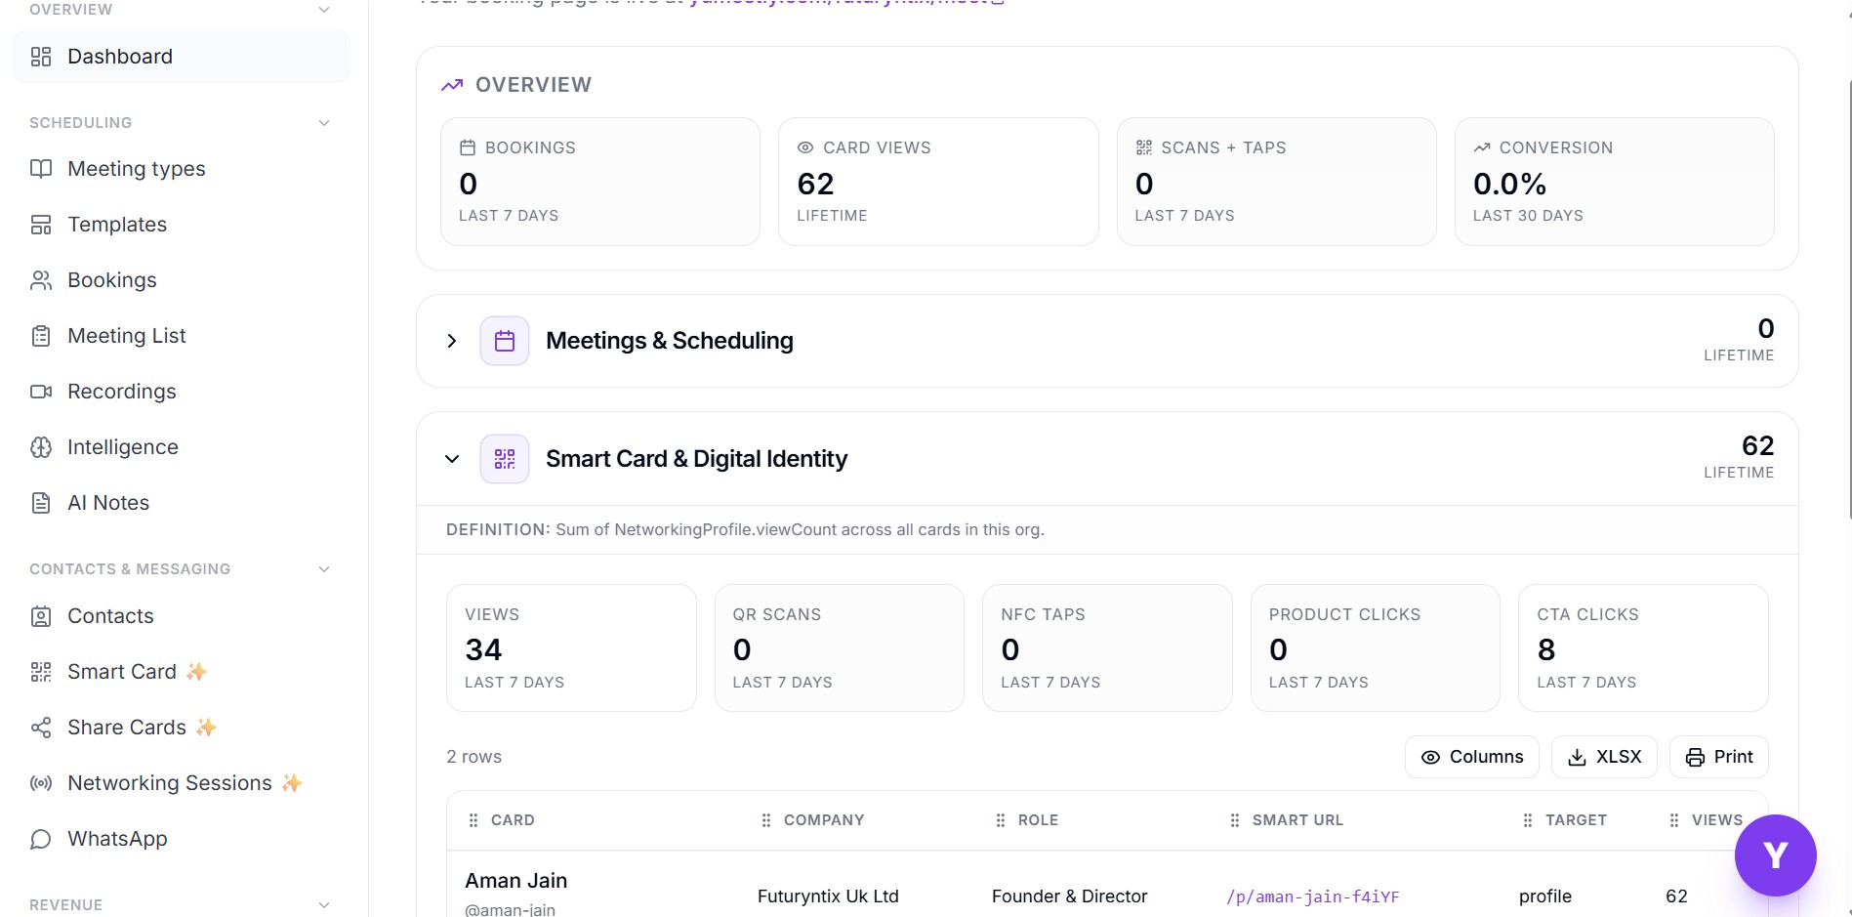
Task: Collapse the REVENUE sidebar section
Action: coord(324,905)
